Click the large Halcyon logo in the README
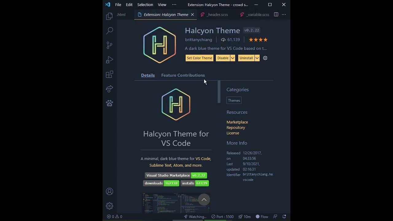The height and width of the screenshot is (221, 393). [x=176, y=104]
